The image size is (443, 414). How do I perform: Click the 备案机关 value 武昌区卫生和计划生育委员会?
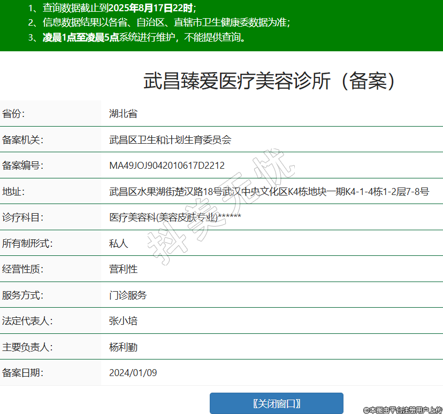pyautogui.click(x=170, y=140)
